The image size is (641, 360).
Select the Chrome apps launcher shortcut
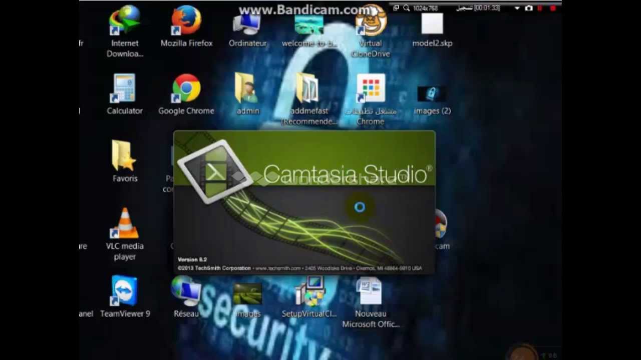pos(371,99)
